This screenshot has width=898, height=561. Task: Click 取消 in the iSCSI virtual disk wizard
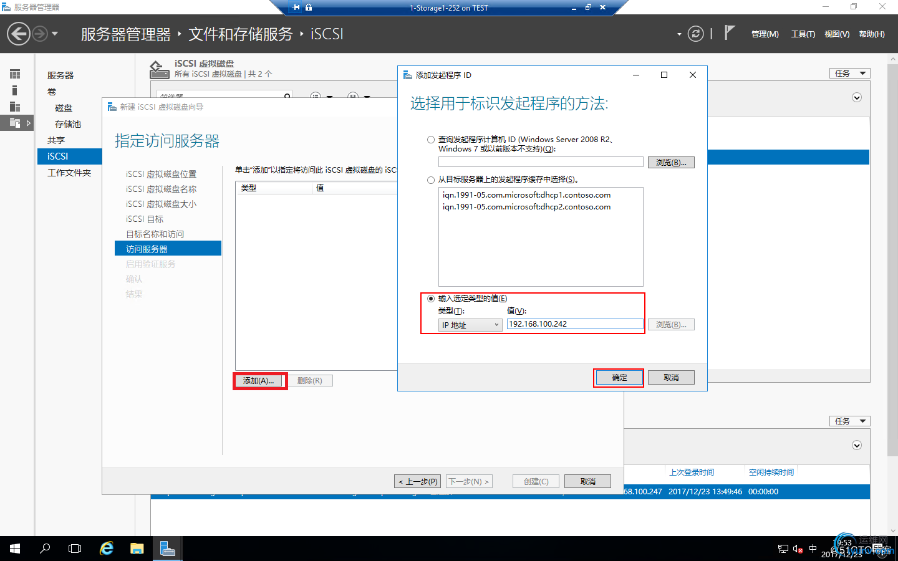pos(587,482)
